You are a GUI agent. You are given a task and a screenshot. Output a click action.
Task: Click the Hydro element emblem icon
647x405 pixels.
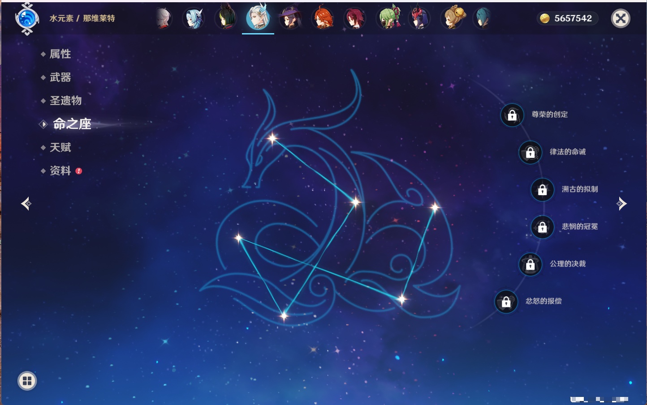27,18
